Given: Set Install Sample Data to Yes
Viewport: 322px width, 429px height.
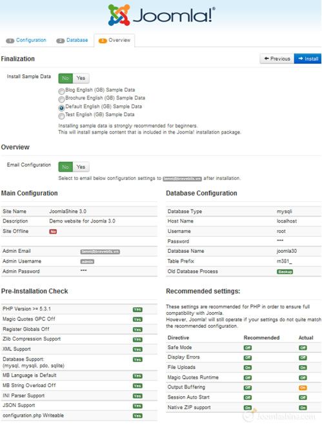Looking at the screenshot, I should click(81, 78).
